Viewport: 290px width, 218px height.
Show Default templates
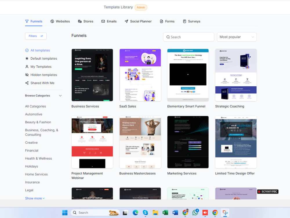(41, 59)
